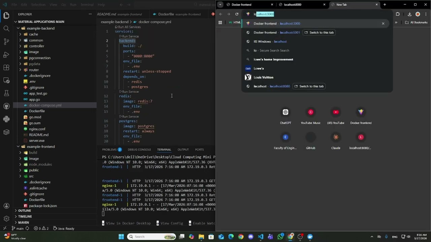Switch to tab for localhost:8080 suggestion
This screenshot has height=242, width=431.
(309, 86)
